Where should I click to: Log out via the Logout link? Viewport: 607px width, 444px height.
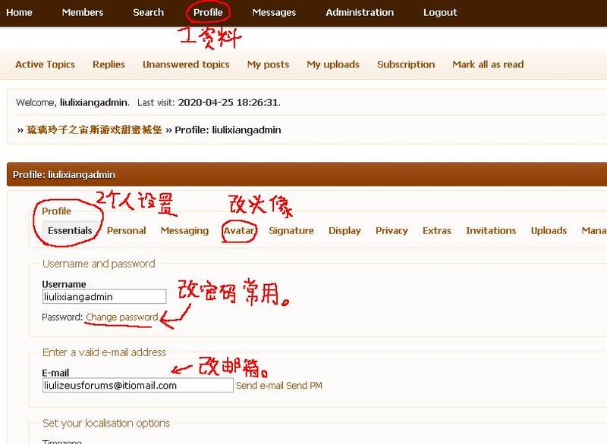point(440,12)
